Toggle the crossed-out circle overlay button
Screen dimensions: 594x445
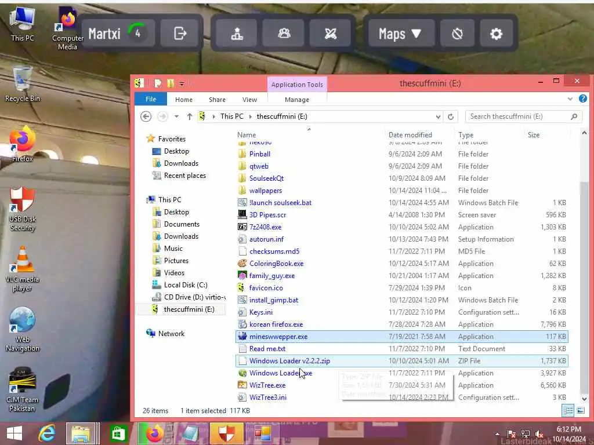pos(457,33)
